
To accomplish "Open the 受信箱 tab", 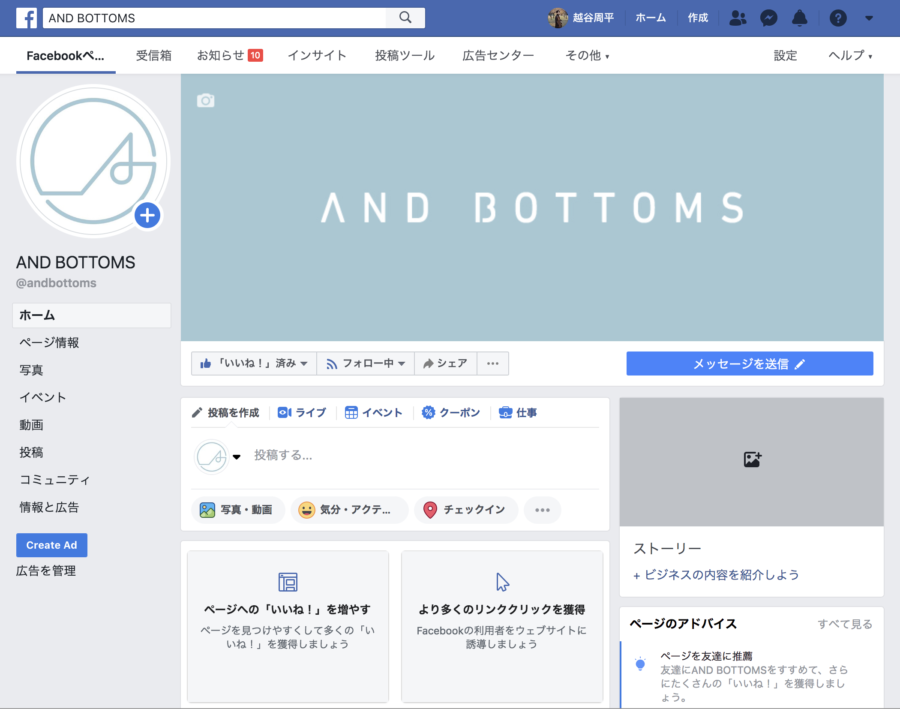I will [153, 55].
